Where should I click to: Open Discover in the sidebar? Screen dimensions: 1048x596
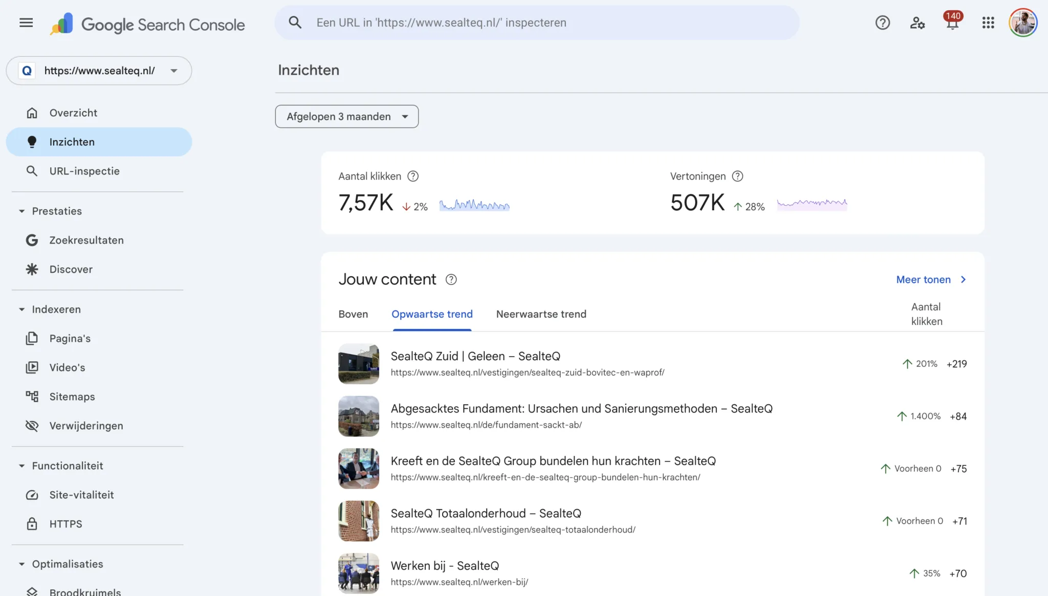[99, 269]
